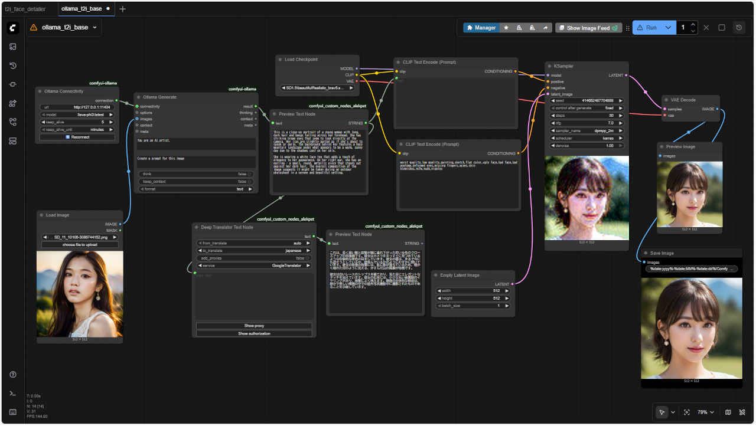This screenshot has width=756, height=426.
Task: Open the queue history sidebar panel
Action: 13,65
